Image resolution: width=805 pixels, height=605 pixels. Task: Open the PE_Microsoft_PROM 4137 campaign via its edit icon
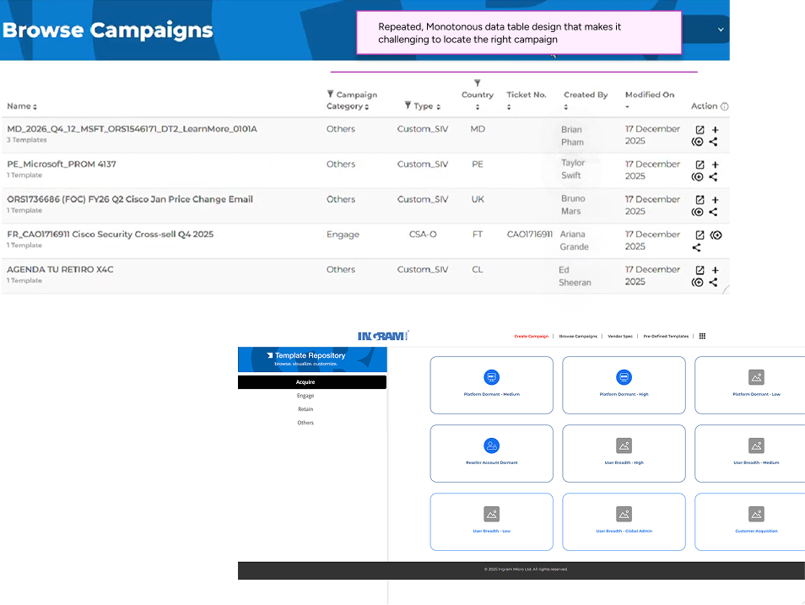(700, 165)
